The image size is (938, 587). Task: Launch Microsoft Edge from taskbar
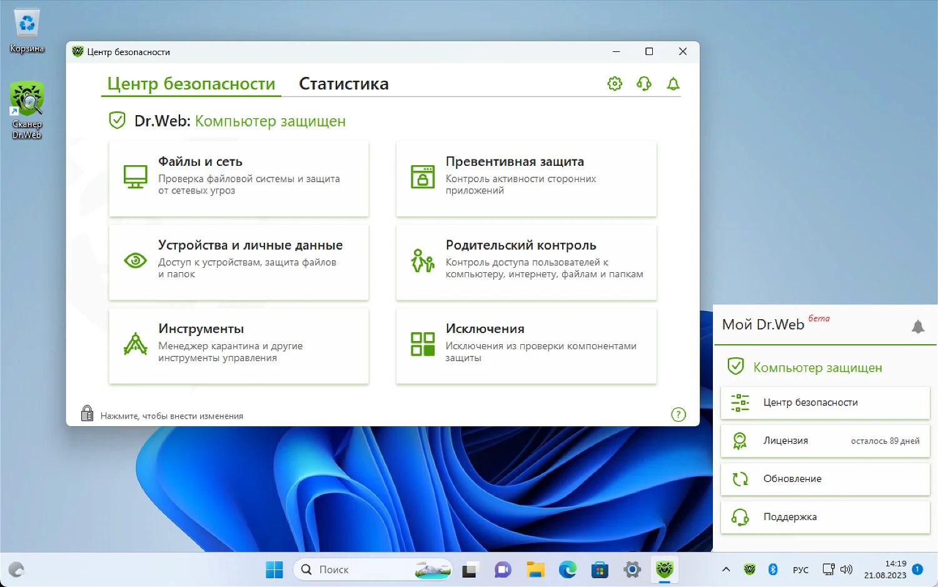[567, 569]
